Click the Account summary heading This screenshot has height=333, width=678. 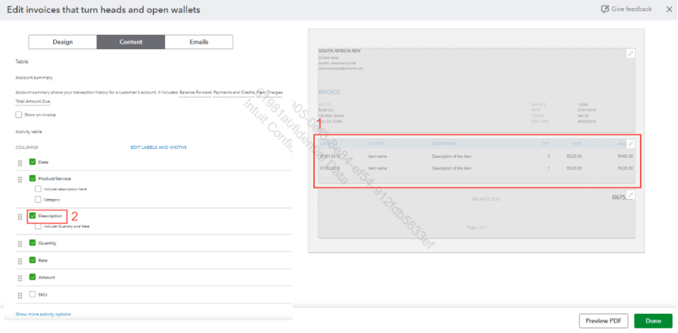tap(34, 78)
